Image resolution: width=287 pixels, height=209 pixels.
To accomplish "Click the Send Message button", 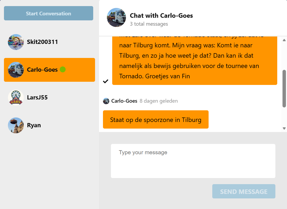I will coord(244,191).
